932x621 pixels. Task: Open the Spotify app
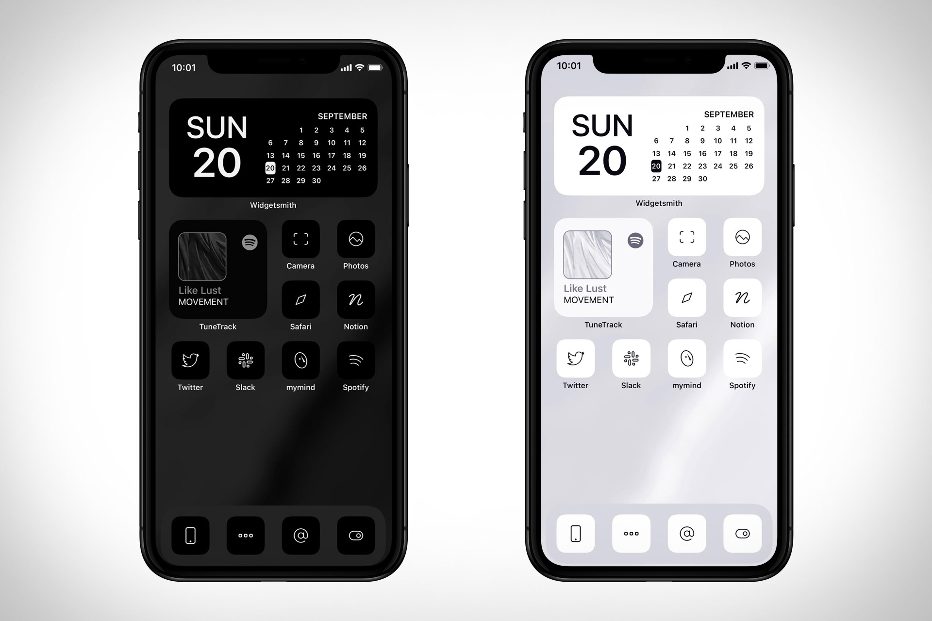357,364
